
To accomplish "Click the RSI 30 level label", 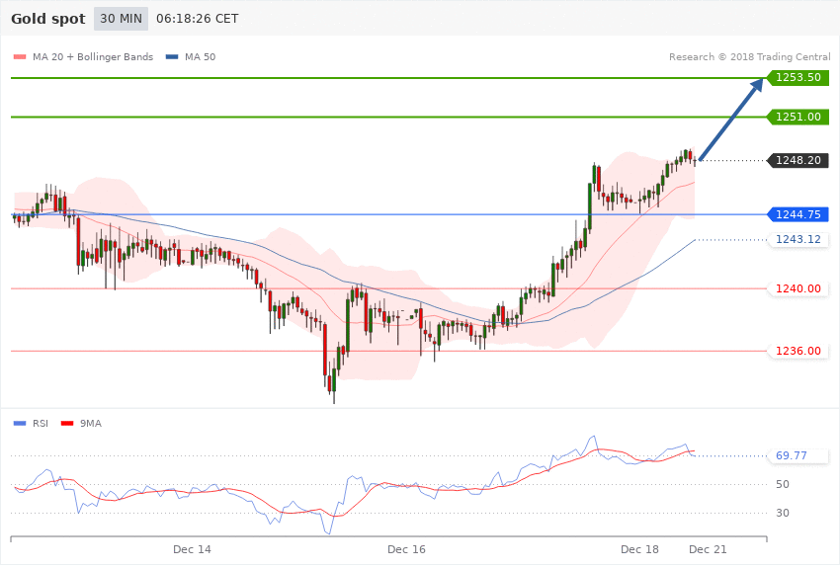I will [782, 513].
